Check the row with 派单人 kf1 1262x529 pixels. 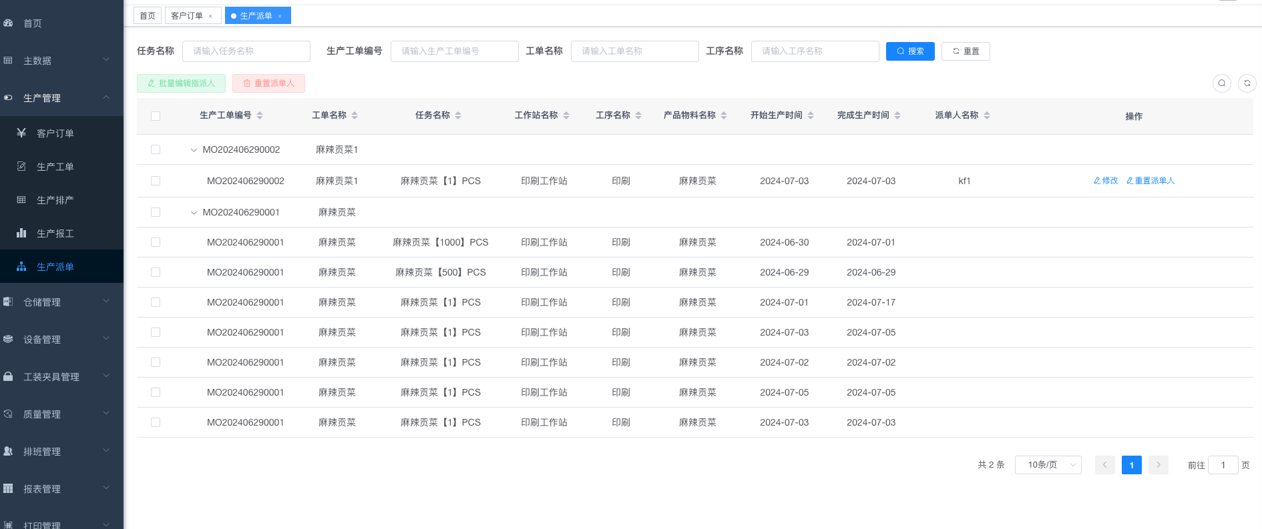click(156, 181)
